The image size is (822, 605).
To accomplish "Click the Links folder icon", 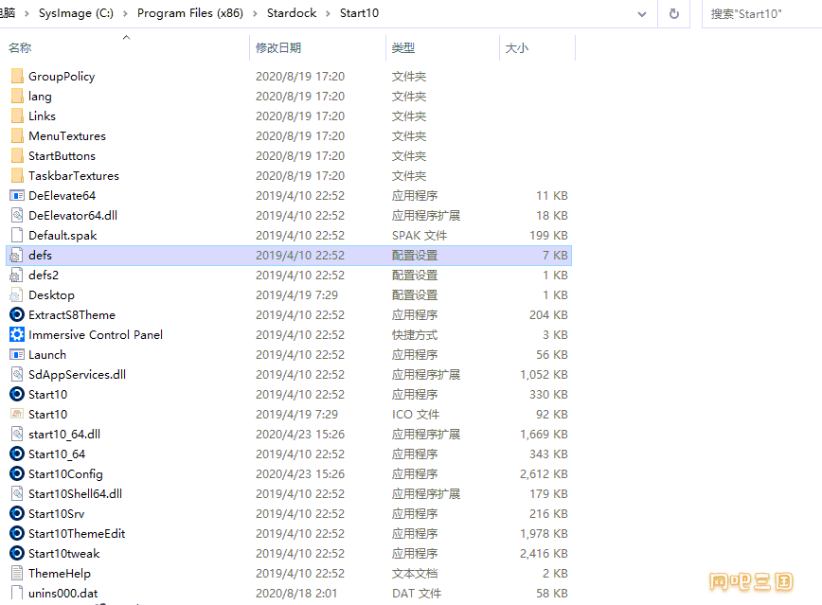I will coord(17,116).
